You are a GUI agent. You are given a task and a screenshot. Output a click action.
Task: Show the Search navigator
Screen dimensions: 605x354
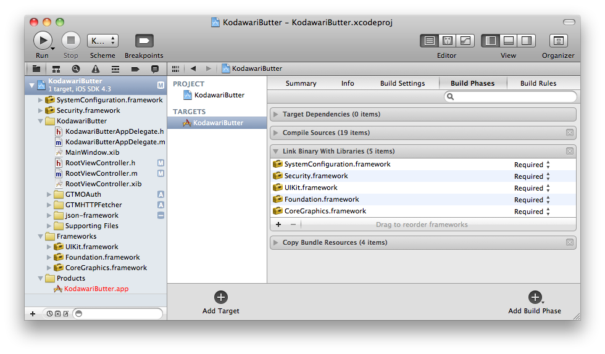75,69
